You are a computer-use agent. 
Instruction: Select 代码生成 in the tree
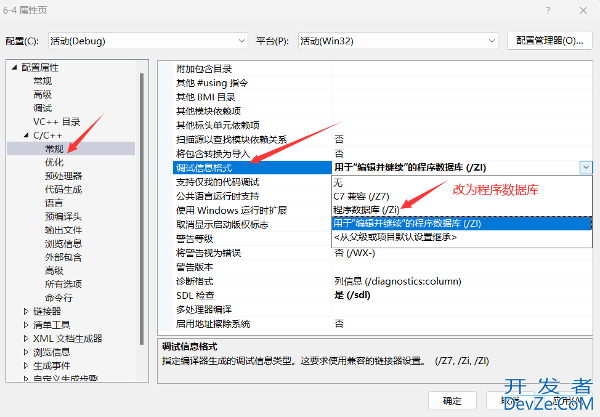click(63, 190)
